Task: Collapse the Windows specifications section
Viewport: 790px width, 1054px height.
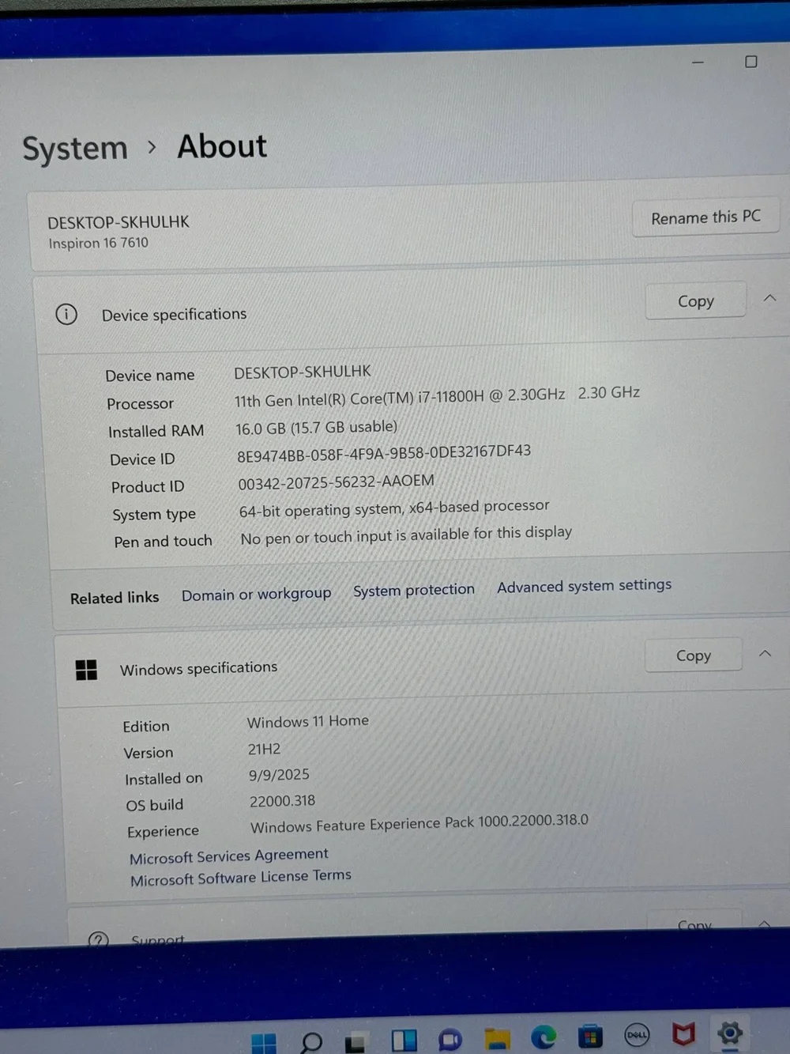Action: [766, 653]
